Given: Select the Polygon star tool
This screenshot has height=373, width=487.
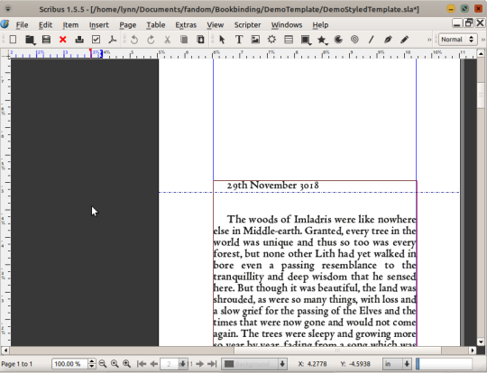Looking at the screenshot, I should 322,40.
